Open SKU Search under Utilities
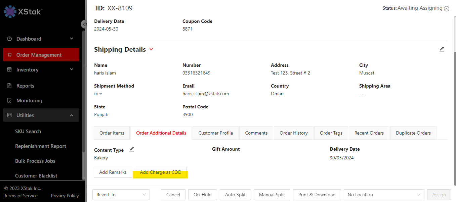456x202 pixels. coord(28,132)
